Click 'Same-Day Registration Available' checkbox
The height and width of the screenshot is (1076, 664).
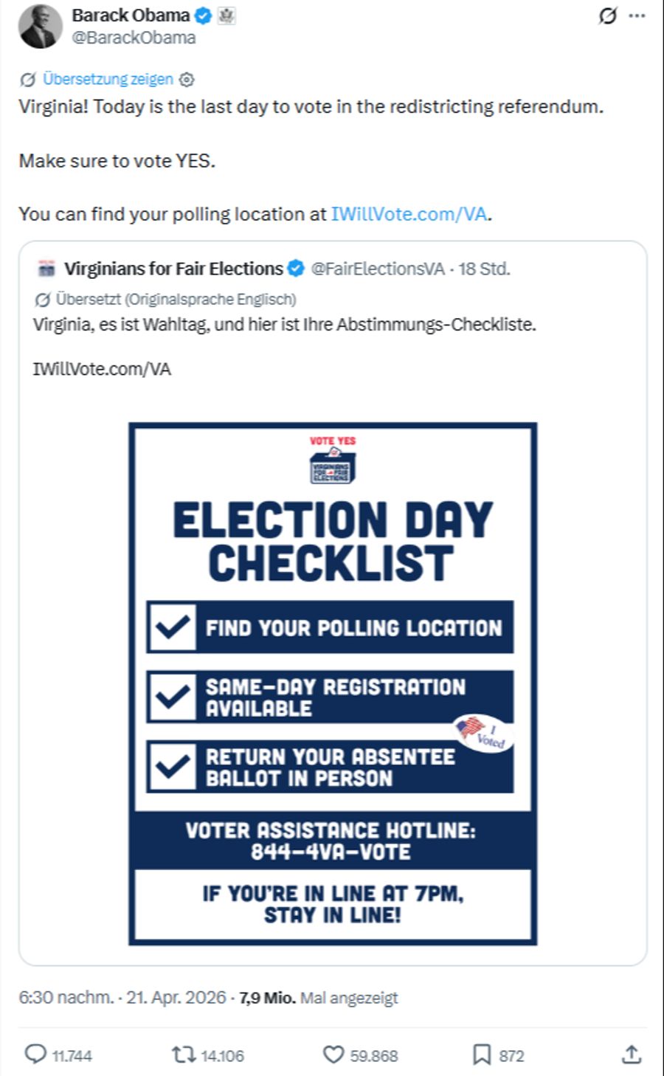click(173, 697)
